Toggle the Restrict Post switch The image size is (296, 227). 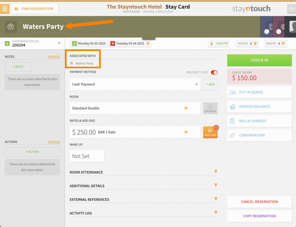[214, 72]
